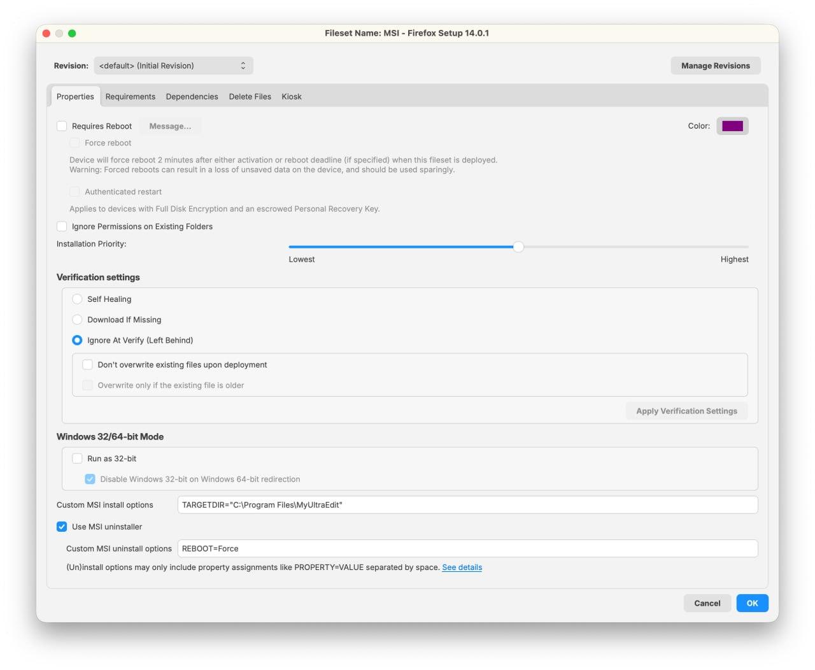Enable Don't overwrite existing files upon deployment
The width and height of the screenshot is (815, 670).
(x=87, y=364)
